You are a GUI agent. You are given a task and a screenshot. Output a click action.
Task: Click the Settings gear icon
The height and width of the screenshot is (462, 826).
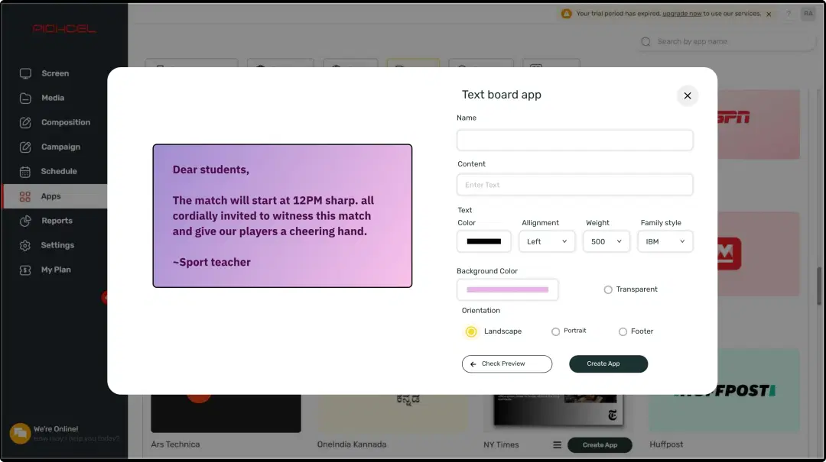25,245
